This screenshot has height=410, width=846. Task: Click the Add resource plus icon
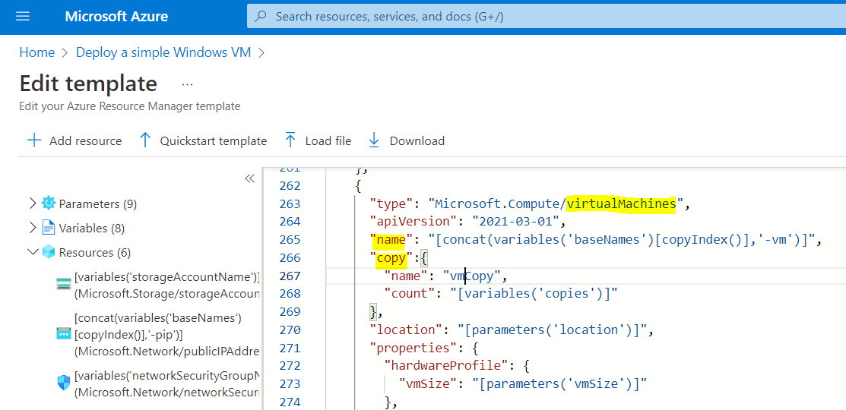pyautogui.click(x=34, y=140)
